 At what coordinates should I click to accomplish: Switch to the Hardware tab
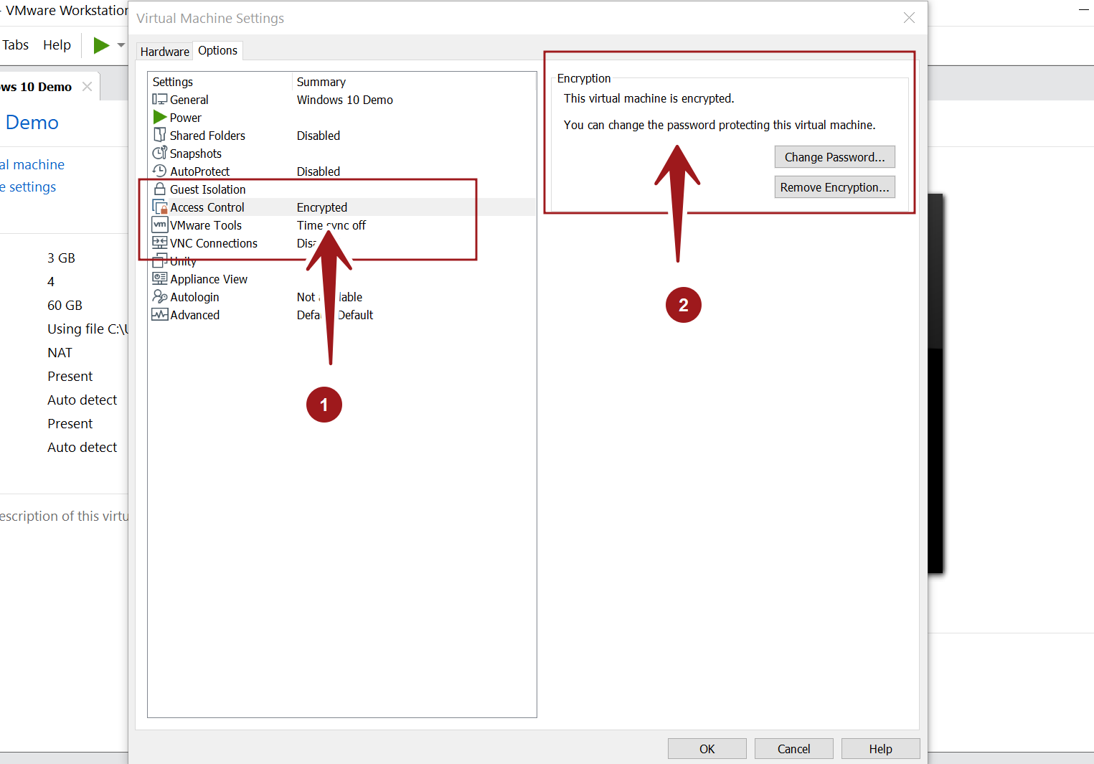164,51
